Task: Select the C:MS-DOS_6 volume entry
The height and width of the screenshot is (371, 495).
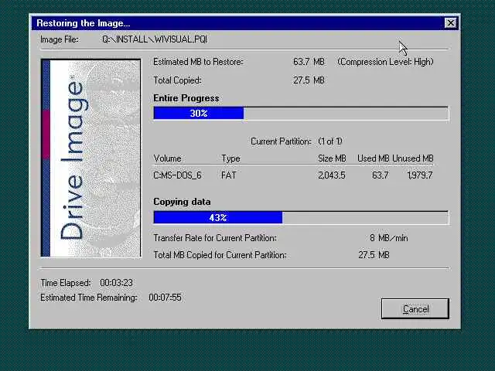Action: coord(177,175)
